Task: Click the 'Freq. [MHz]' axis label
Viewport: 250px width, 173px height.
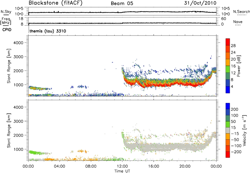Action: click(6, 21)
